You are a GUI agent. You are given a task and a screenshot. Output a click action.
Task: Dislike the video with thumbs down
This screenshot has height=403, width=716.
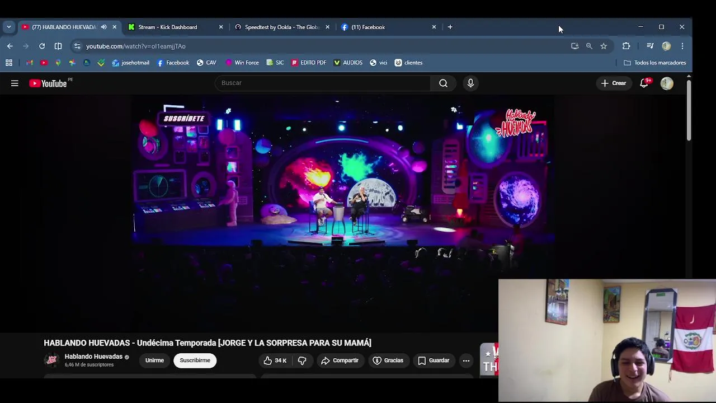tap(302, 360)
